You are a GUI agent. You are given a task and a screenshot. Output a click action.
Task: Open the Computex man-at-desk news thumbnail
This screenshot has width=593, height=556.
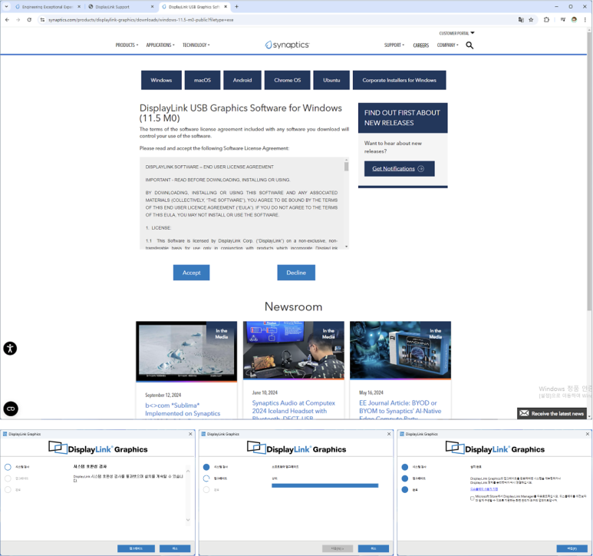click(x=294, y=350)
